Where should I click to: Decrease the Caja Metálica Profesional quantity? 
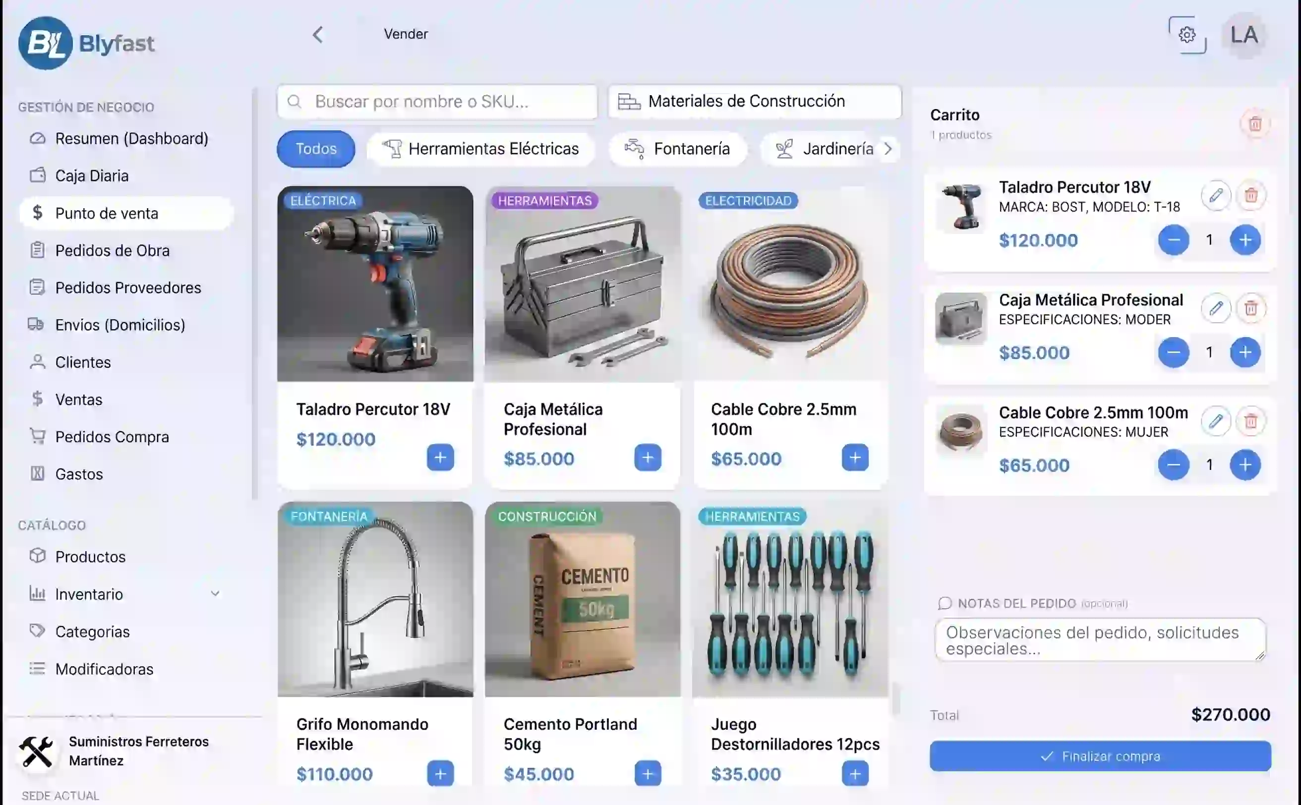coord(1174,352)
